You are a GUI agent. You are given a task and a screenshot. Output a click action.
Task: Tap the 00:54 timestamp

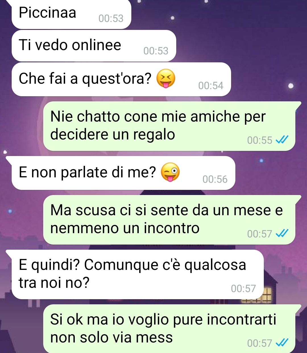[x=211, y=86]
